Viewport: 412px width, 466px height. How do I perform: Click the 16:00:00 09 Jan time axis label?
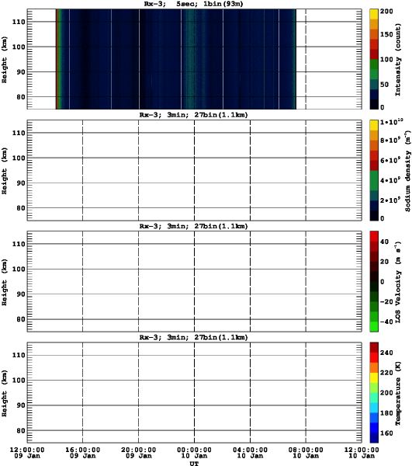click(82, 453)
